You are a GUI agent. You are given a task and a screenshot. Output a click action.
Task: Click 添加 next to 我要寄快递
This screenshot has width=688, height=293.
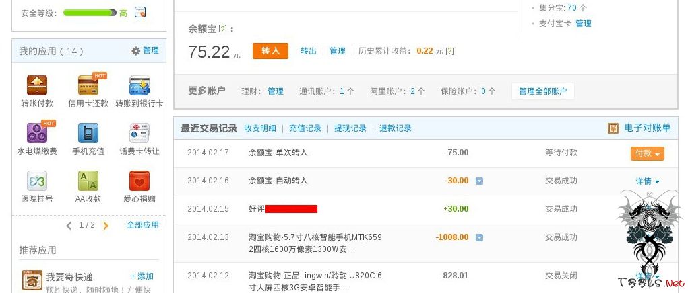pyautogui.click(x=142, y=276)
